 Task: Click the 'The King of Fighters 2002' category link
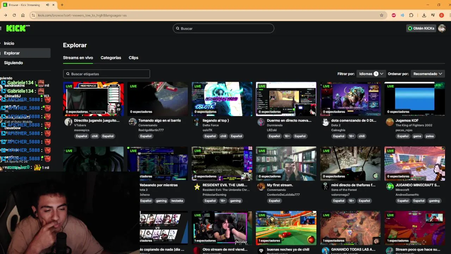tap(414, 125)
